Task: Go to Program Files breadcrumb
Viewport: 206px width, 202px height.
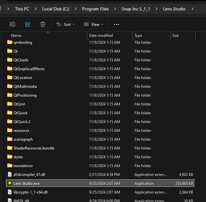Action: coord(95,9)
